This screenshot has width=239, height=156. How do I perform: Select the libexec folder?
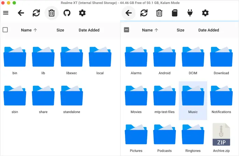[72, 61]
